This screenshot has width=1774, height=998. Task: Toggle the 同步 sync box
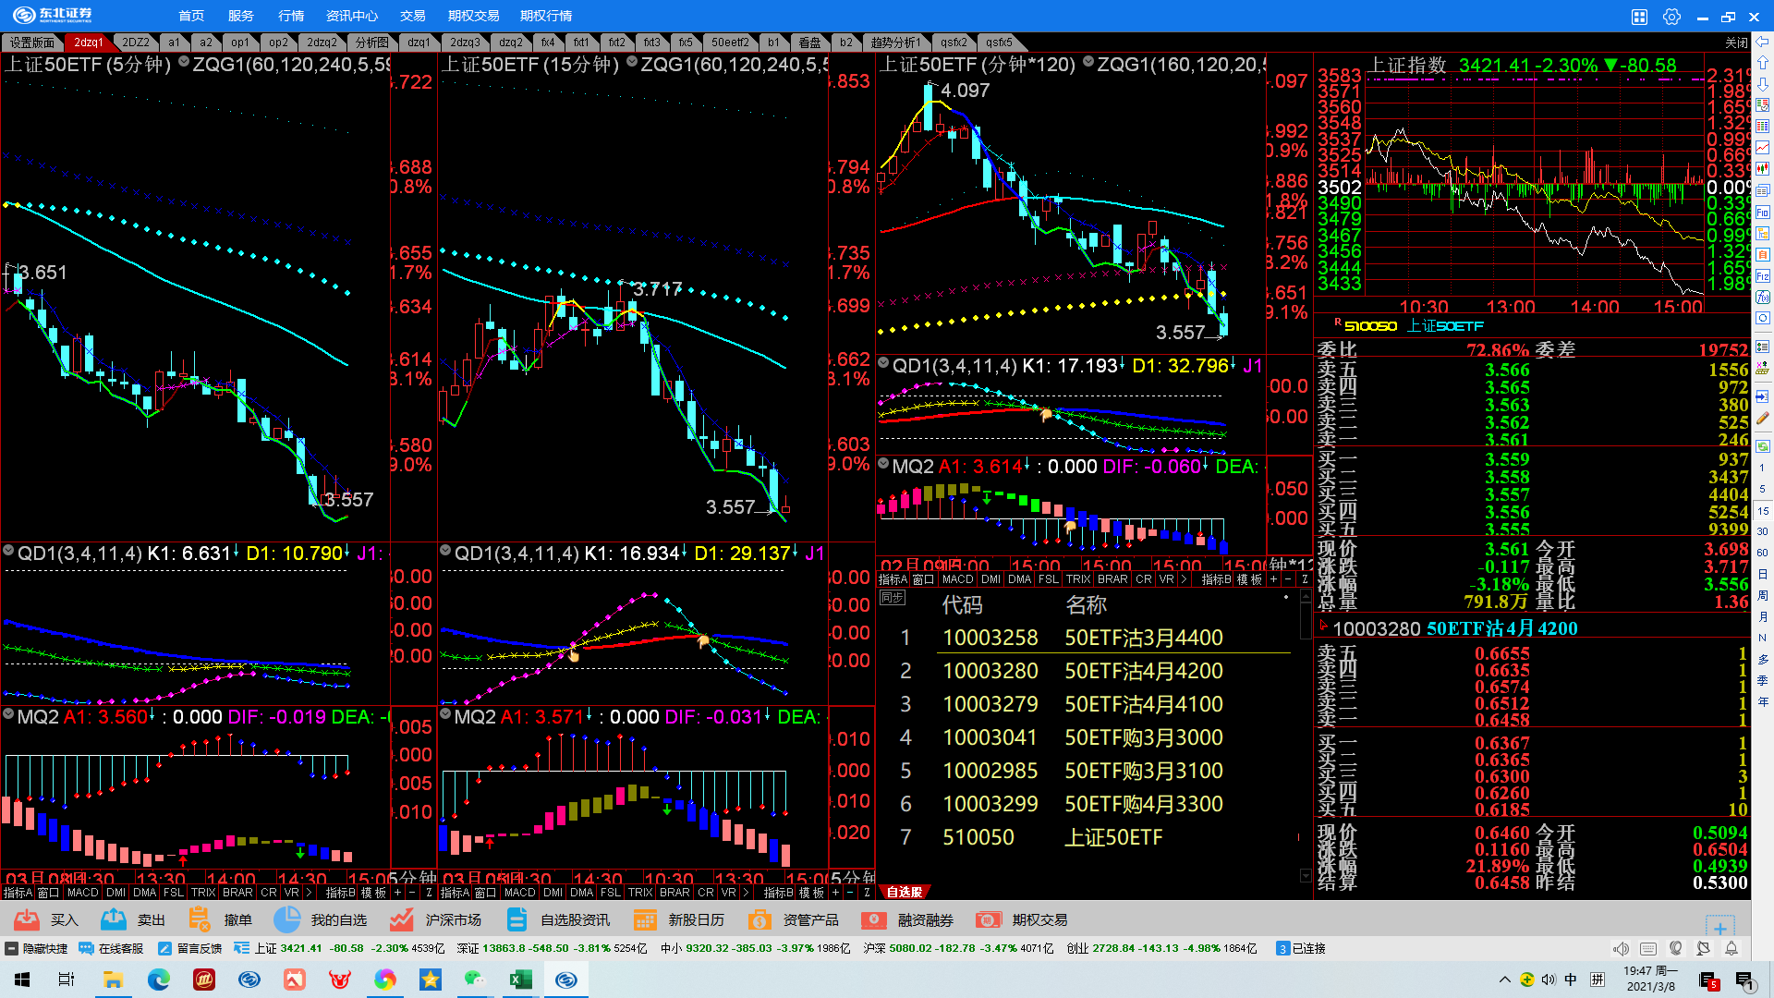tap(893, 598)
